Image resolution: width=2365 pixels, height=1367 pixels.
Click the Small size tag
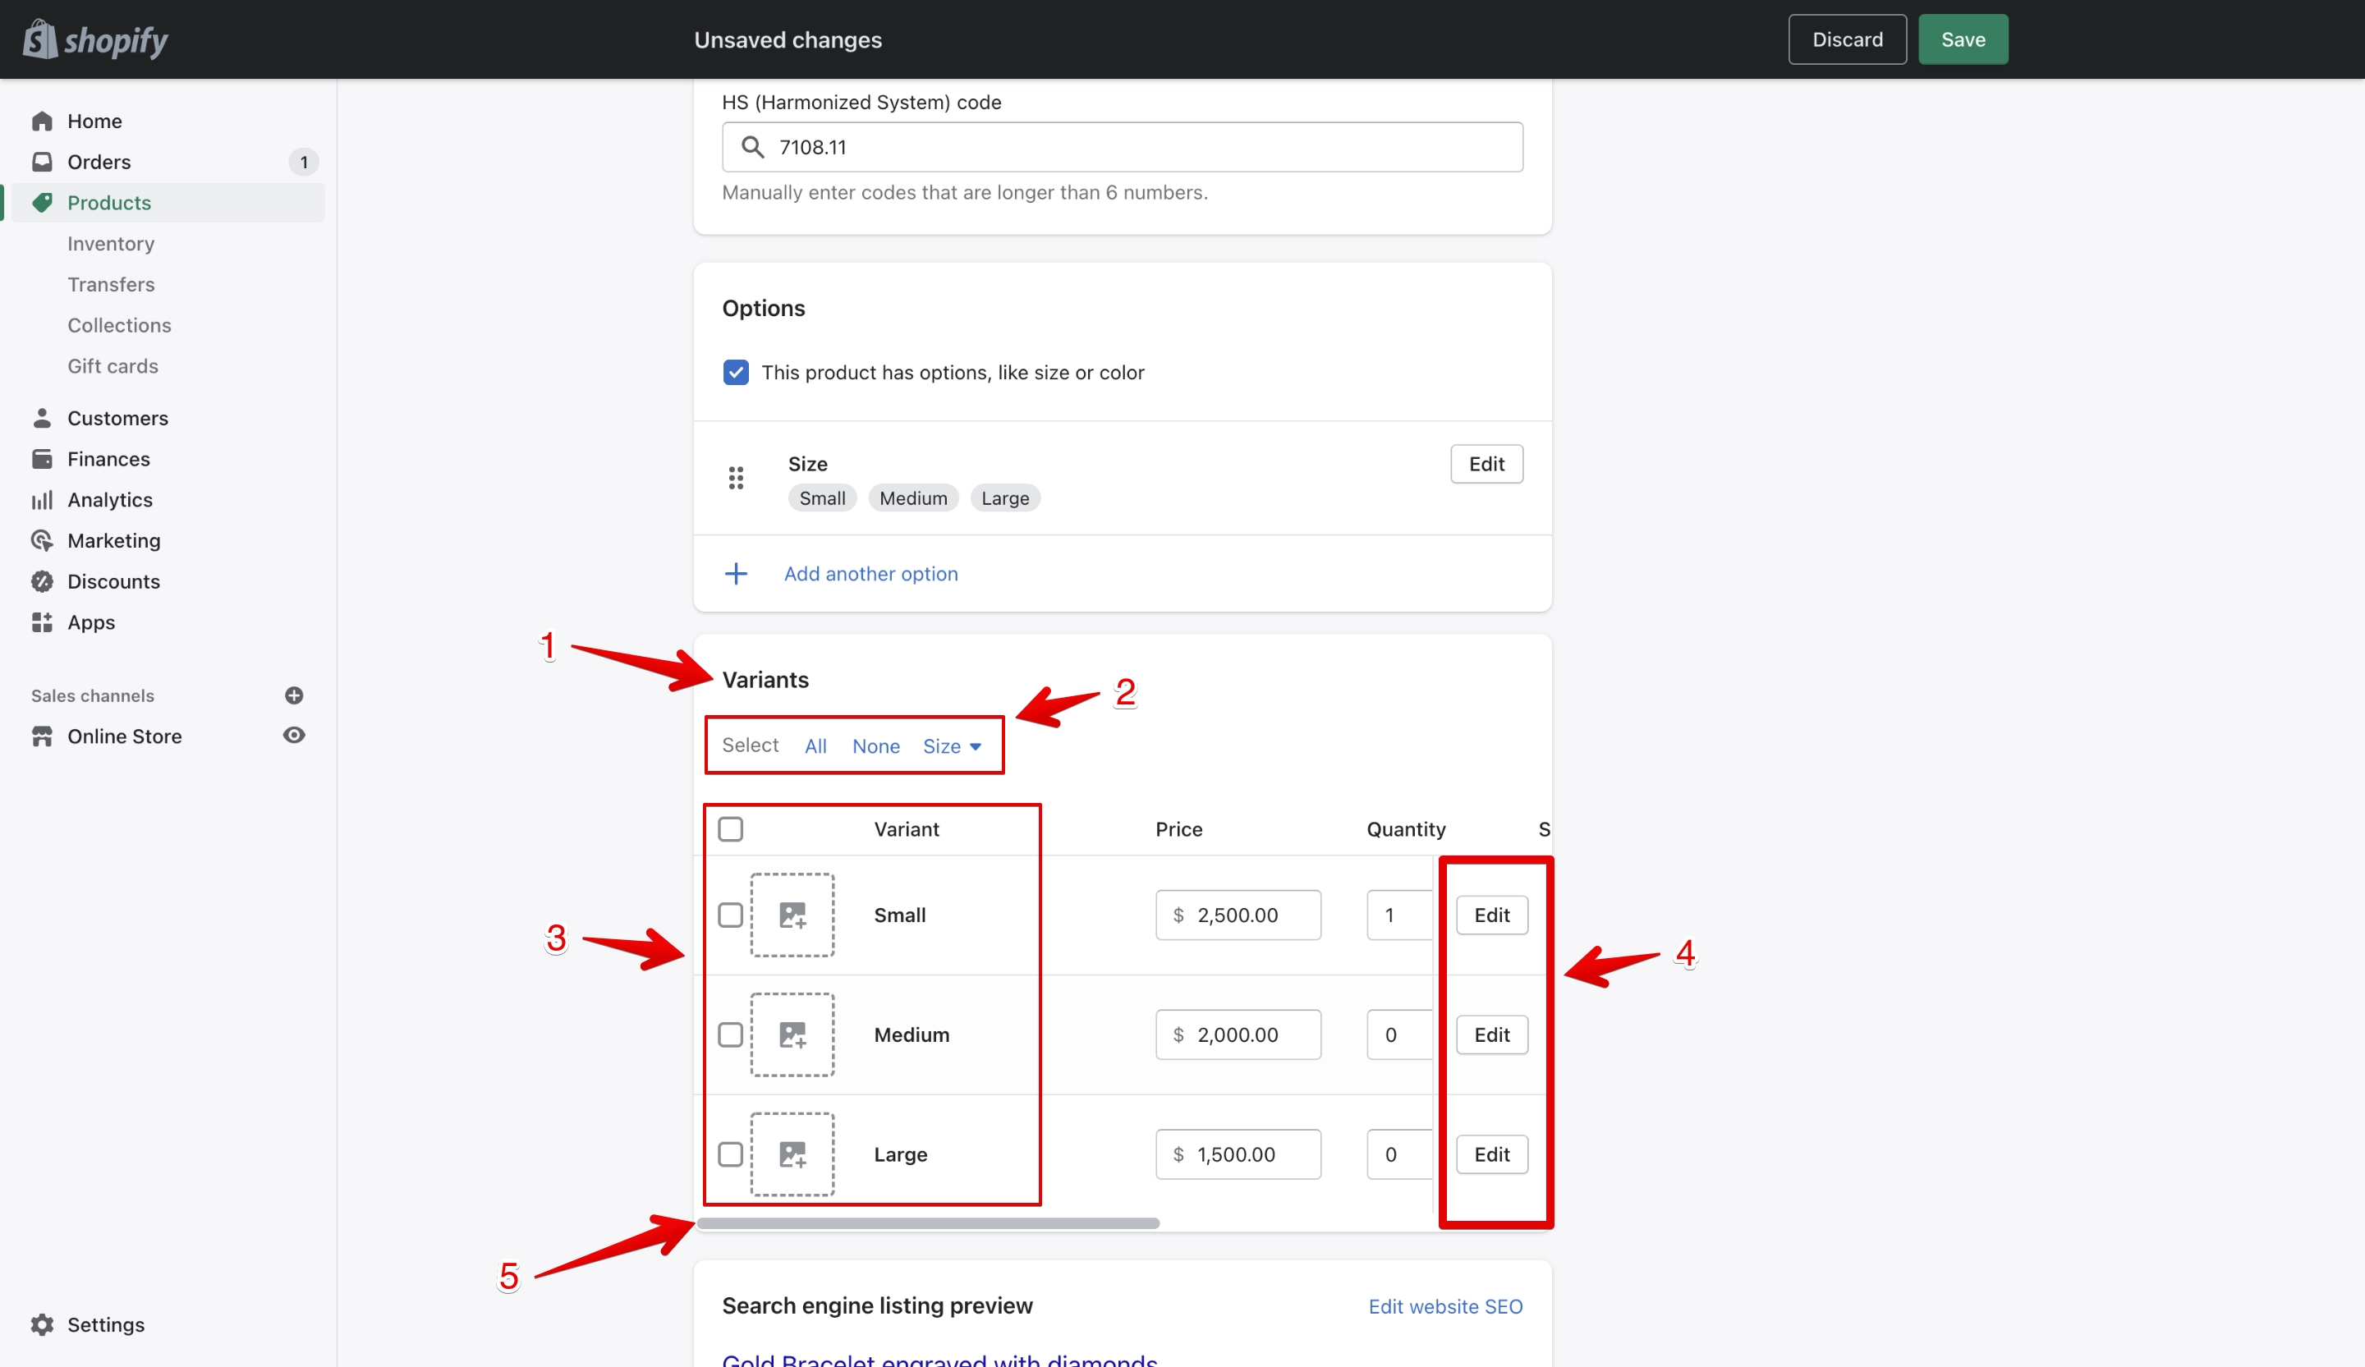click(822, 498)
